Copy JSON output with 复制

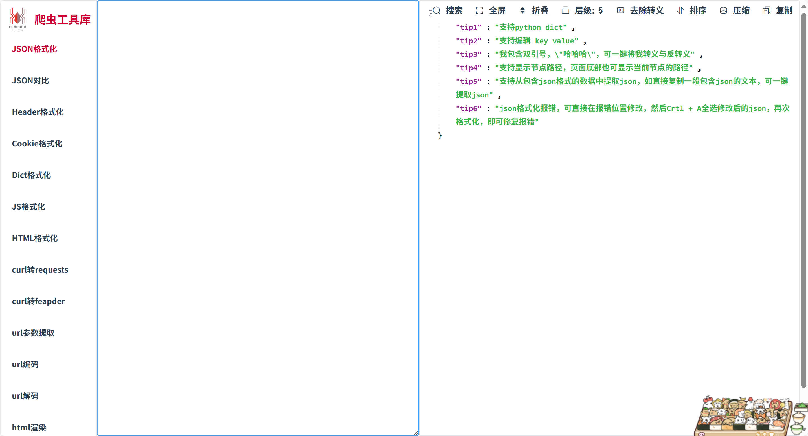coord(784,10)
